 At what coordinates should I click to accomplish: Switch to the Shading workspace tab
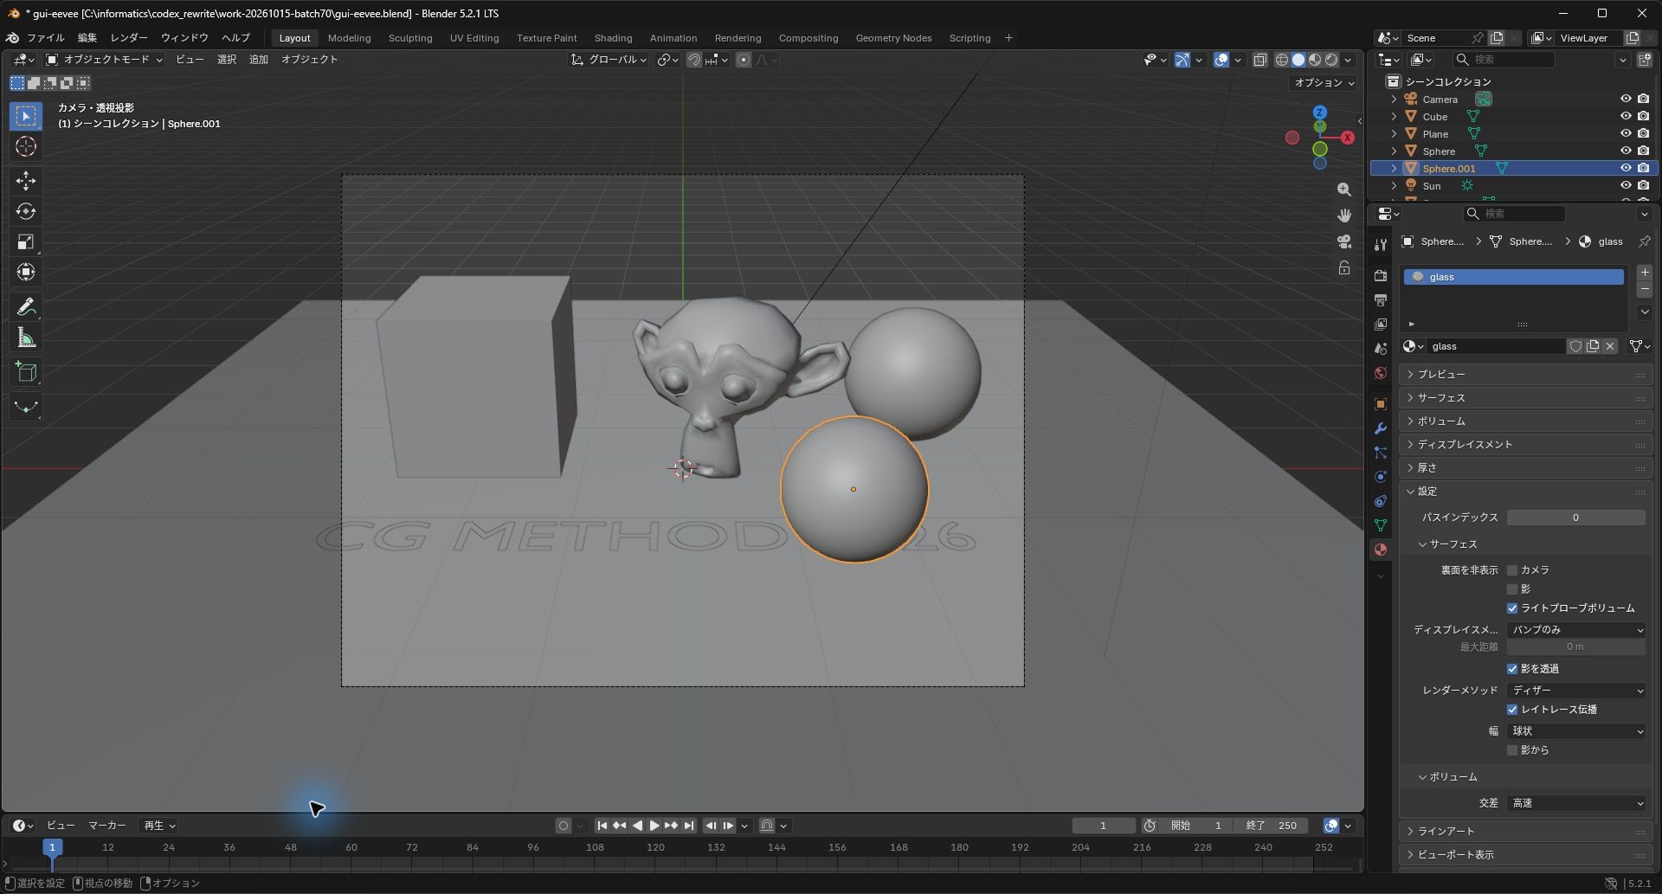pos(613,38)
